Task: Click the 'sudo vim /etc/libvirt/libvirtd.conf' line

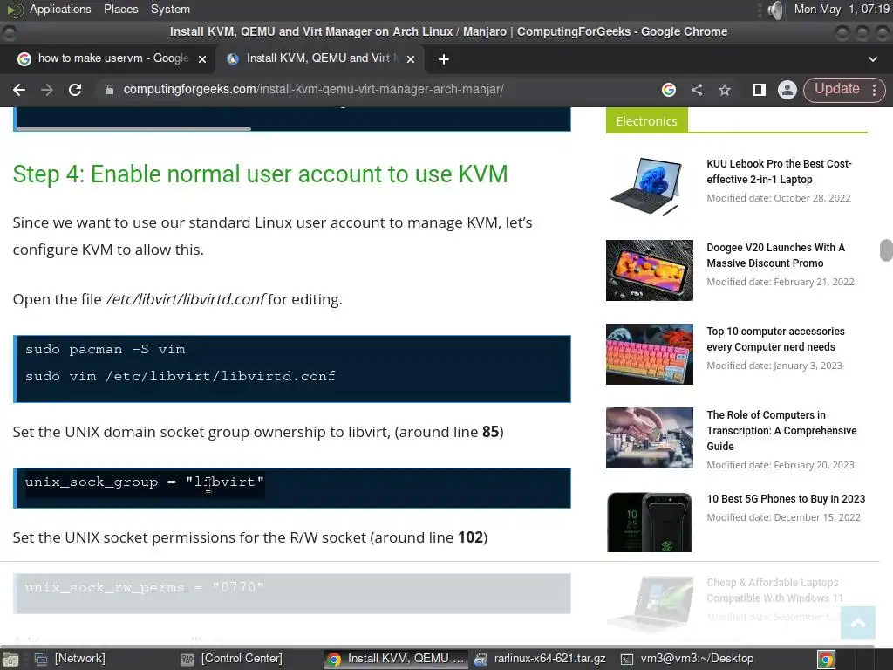Action: [180, 376]
